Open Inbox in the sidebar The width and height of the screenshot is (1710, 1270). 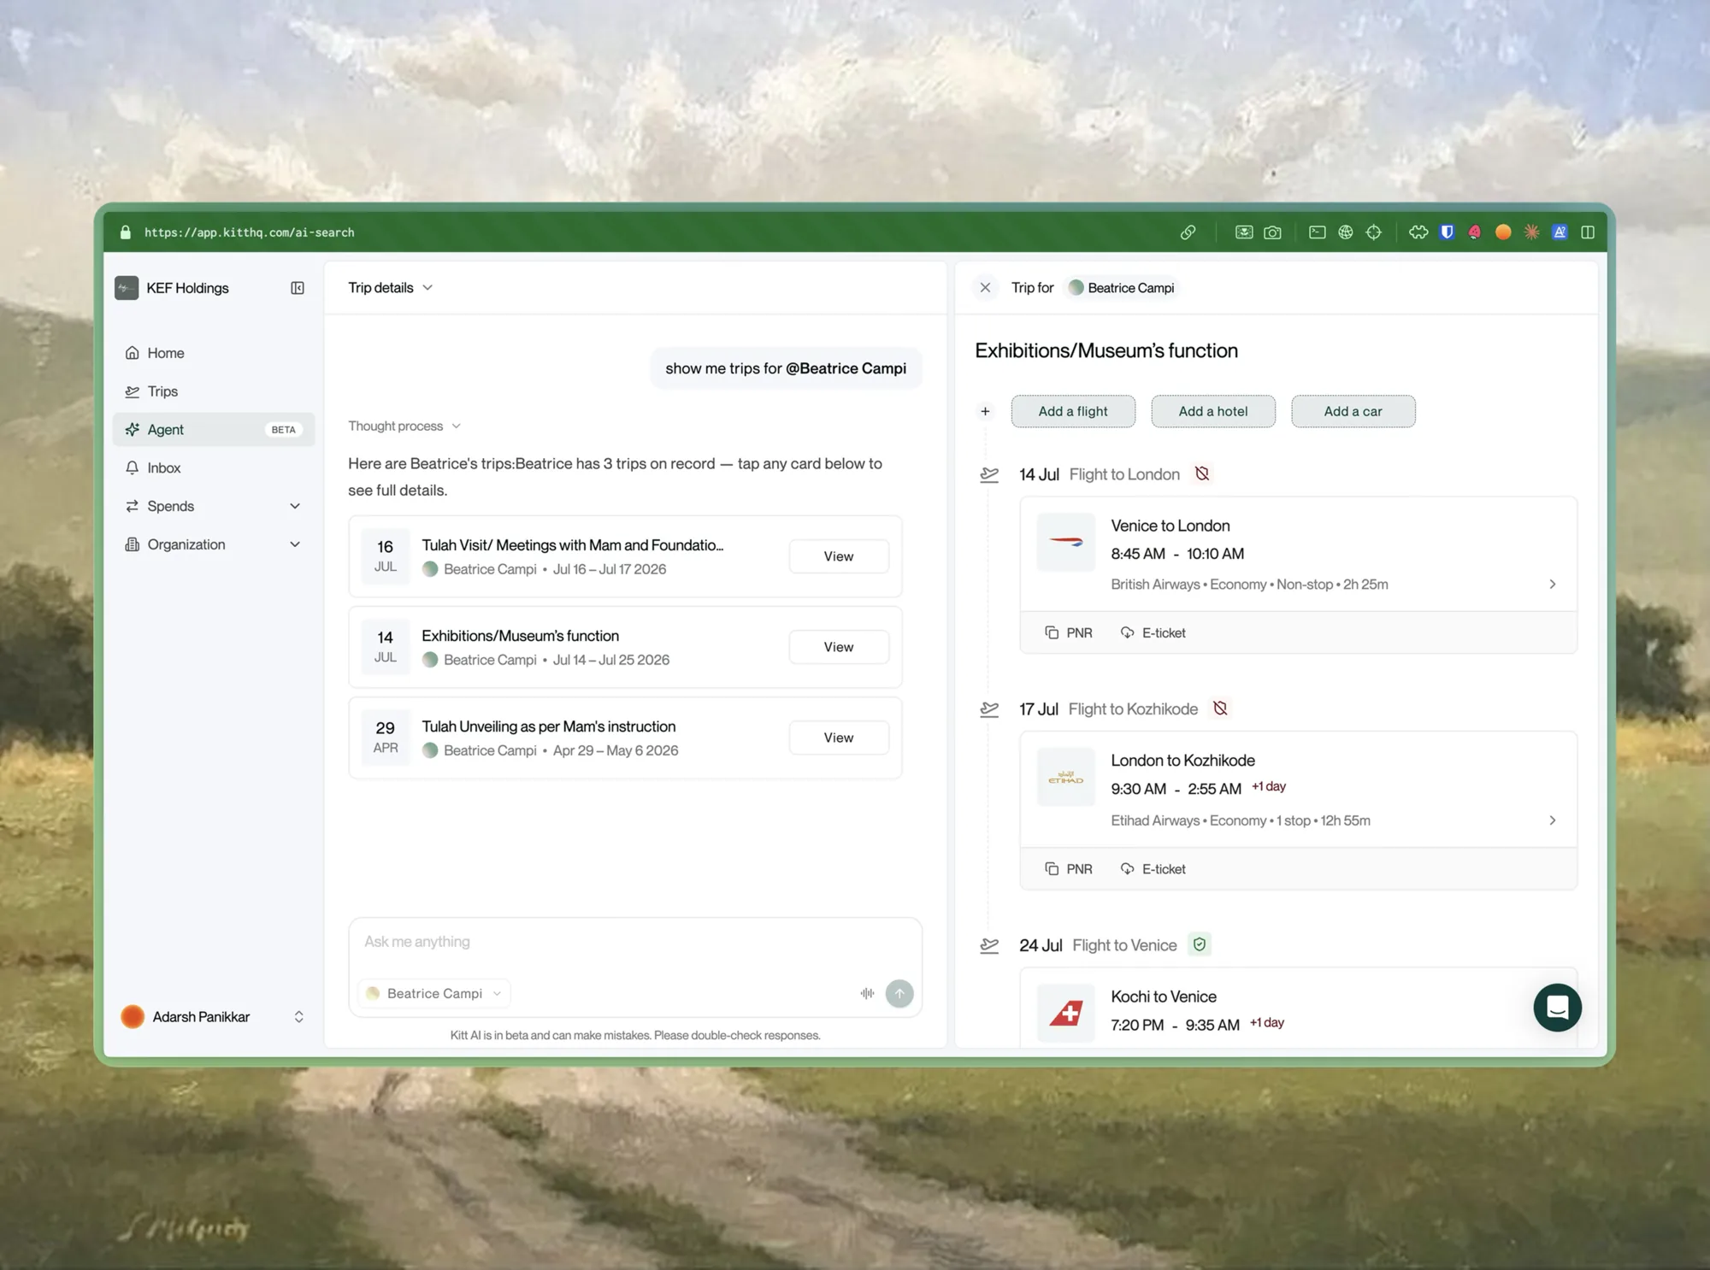point(214,467)
